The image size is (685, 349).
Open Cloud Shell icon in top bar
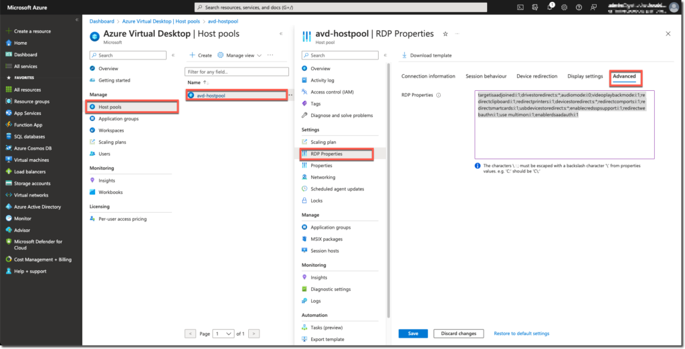(520, 7)
